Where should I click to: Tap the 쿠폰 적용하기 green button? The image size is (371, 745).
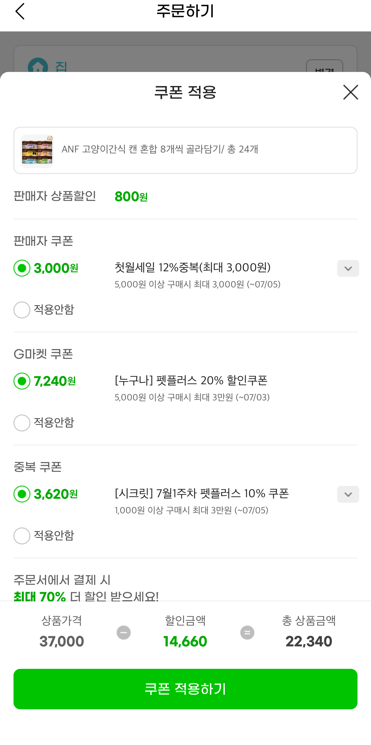pyautogui.click(x=185, y=689)
